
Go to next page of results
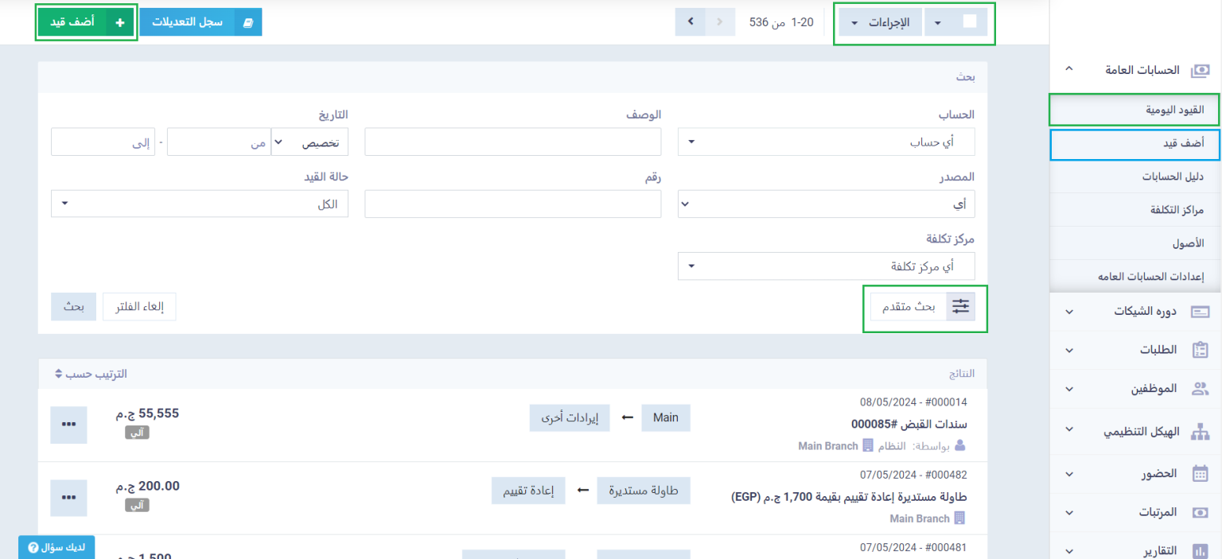pyautogui.click(x=690, y=22)
